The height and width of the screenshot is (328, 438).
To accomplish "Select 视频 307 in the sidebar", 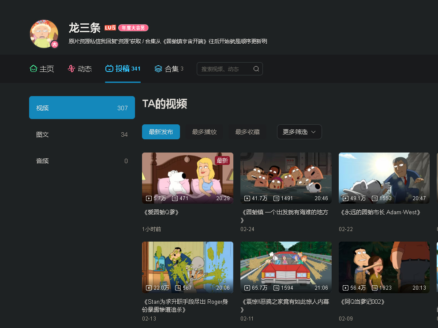I will [x=82, y=108].
